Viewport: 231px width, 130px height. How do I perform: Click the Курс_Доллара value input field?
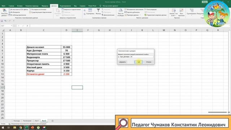click(141, 57)
